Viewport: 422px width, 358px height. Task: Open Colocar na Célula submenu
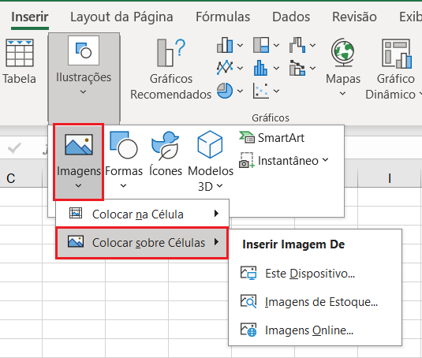[142, 214]
